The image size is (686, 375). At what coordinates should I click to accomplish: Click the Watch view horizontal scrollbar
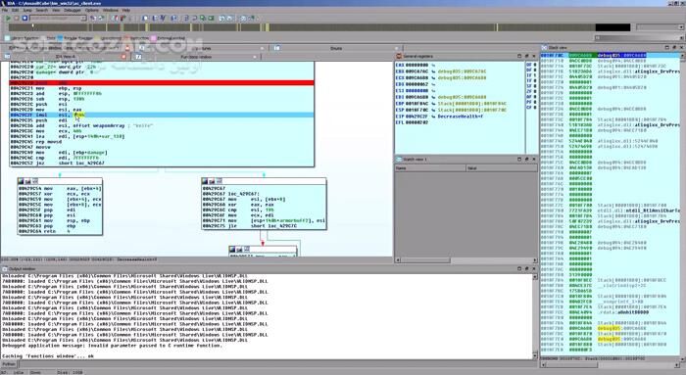click(x=465, y=260)
